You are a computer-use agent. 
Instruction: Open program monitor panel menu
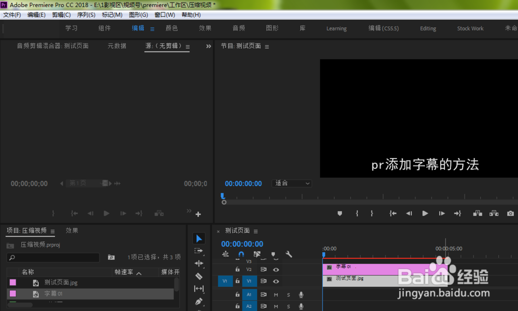coord(267,47)
